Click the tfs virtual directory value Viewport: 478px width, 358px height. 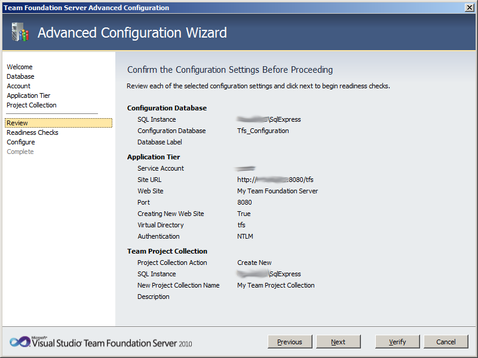tap(241, 225)
